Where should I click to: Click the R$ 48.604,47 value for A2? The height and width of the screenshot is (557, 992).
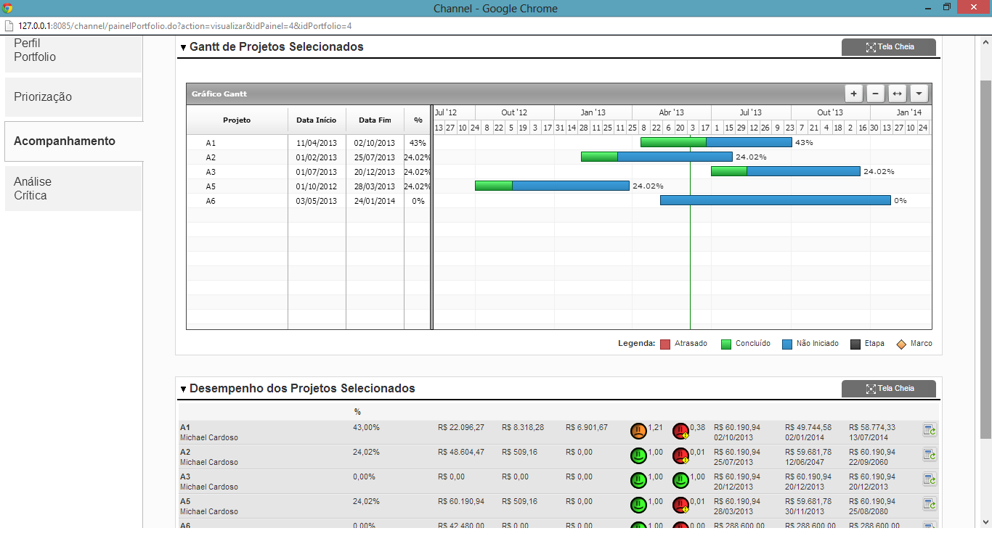pyautogui.click(x=461, y=453)
